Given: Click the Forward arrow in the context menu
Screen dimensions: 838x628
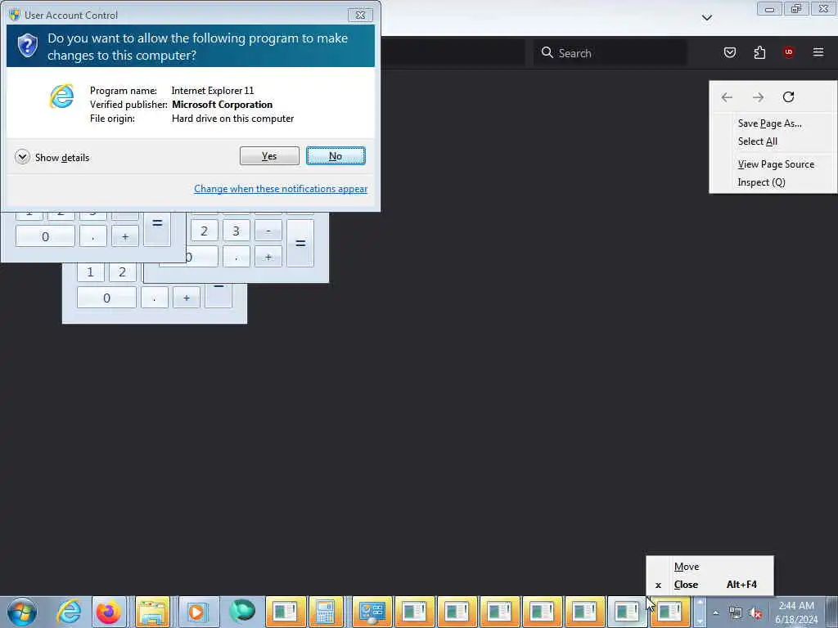Looking at the screenshot, I should coord(758,97).
